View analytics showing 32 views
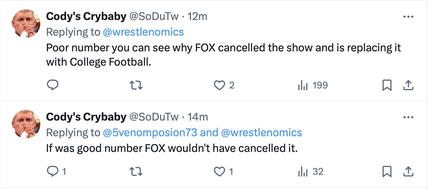This screenshot has height=189, width=442. click(302, 172)
